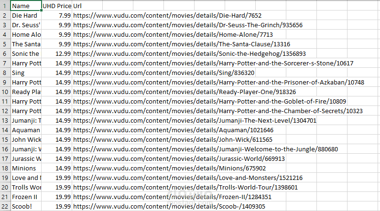Screen dimensions: 380x211
Task: Select the Name header cell
Action: 26,6
